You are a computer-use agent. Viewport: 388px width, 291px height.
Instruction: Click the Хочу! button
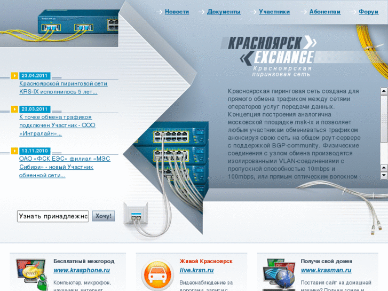tap(104, 216)
